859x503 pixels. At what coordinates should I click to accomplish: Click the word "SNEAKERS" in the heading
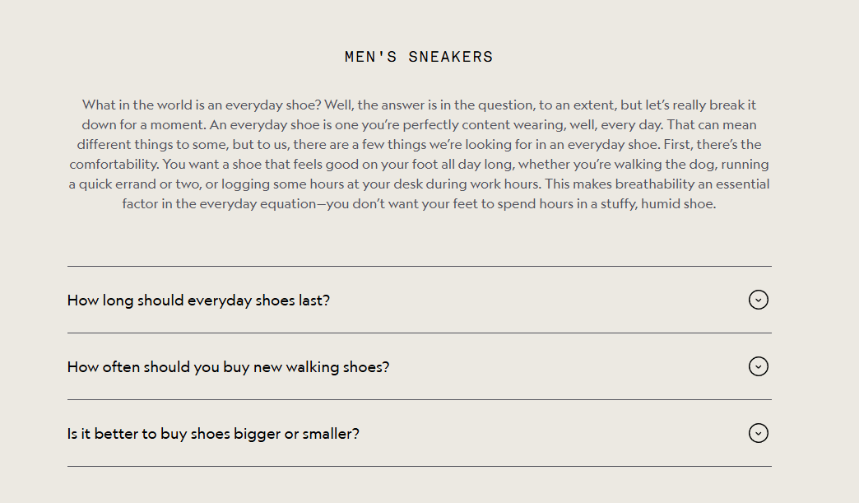[x=451, y=57]
